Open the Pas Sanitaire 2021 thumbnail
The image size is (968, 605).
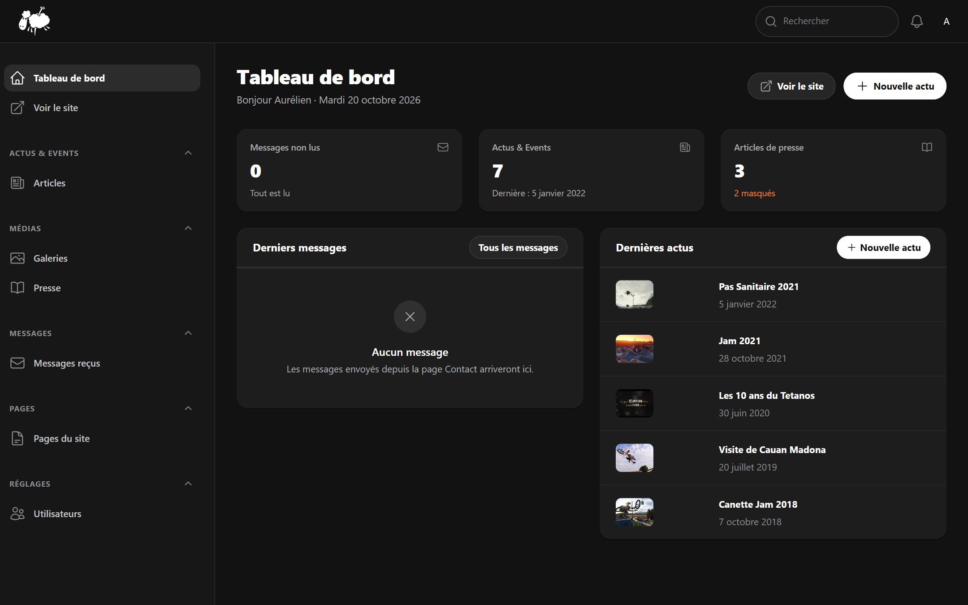(x=635, y=294)
